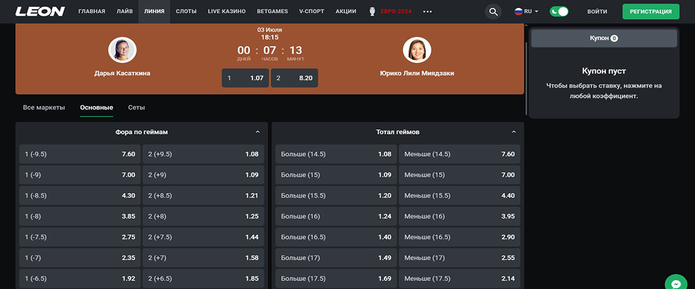
Task: Open the Betgames section
Action: [x=273, y=12]
